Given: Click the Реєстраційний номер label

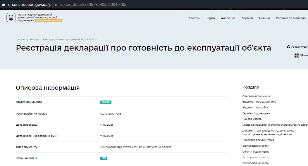Looking at the screenshot, I should tap(31, 114).
